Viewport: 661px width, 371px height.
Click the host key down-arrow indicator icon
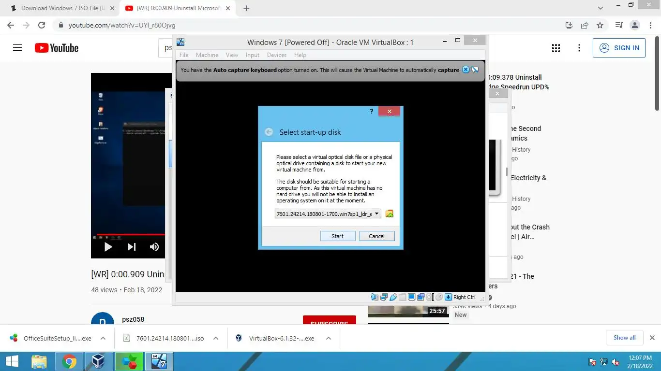449,297
